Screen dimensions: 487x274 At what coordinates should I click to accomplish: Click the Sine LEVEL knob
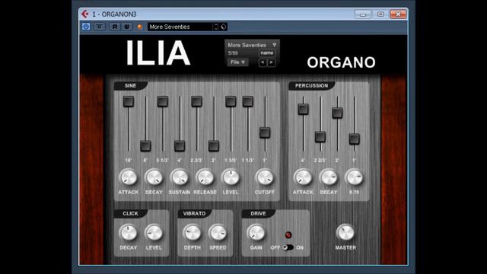(231, 177)
